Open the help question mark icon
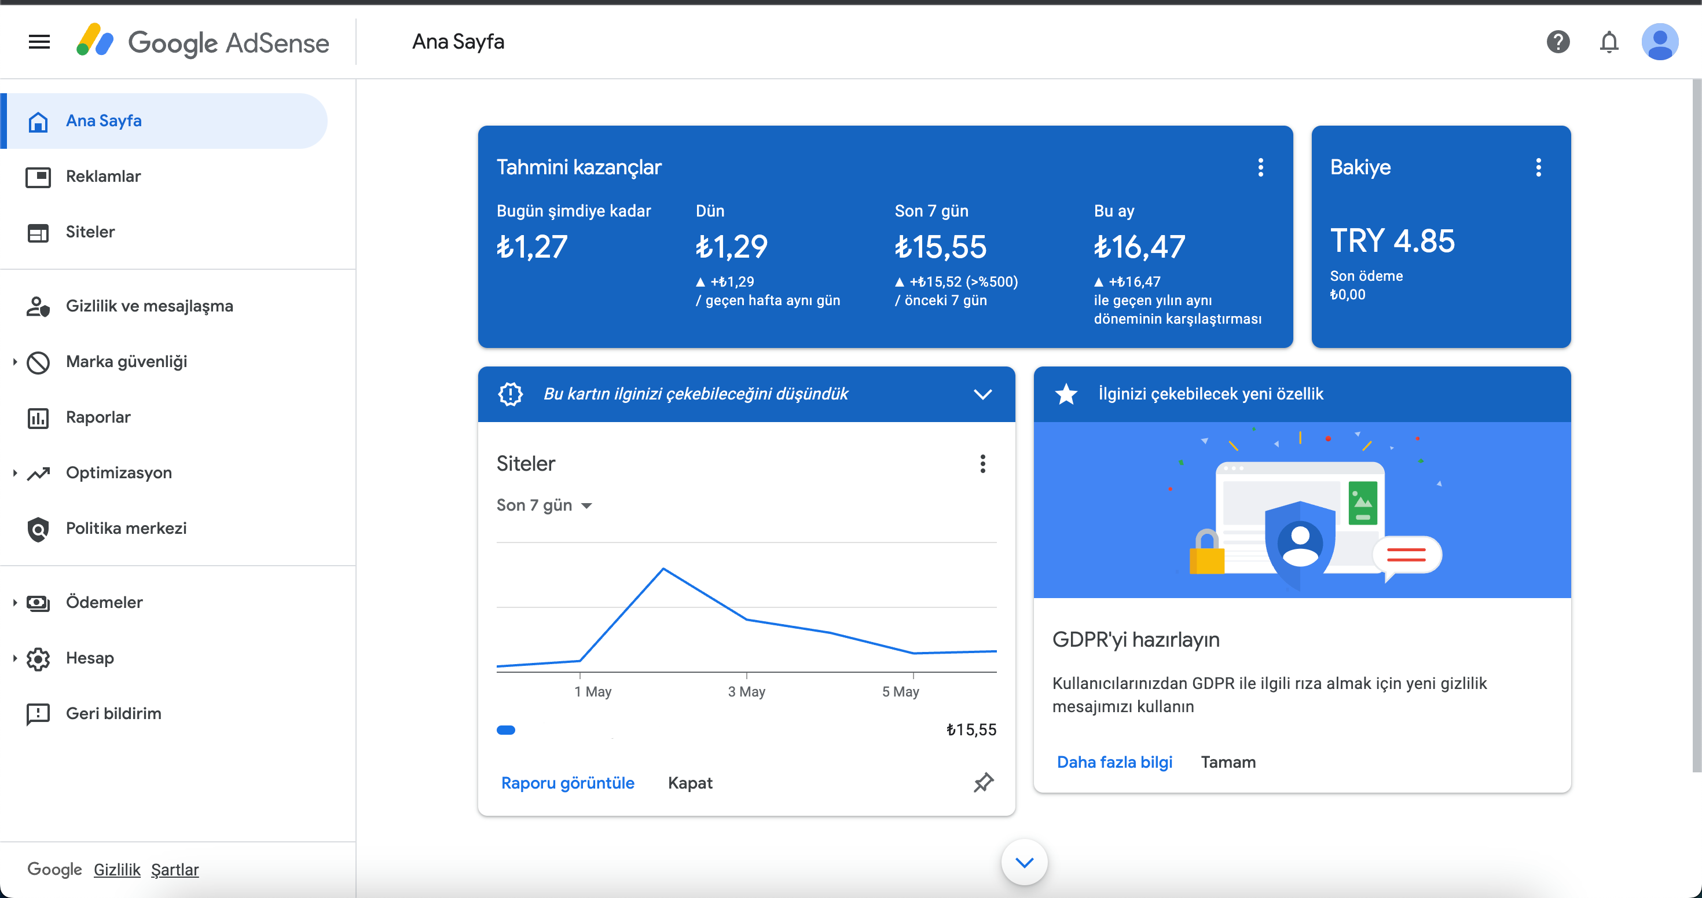Screen dimensions: 1702x898 click(x=1557, y=42)
